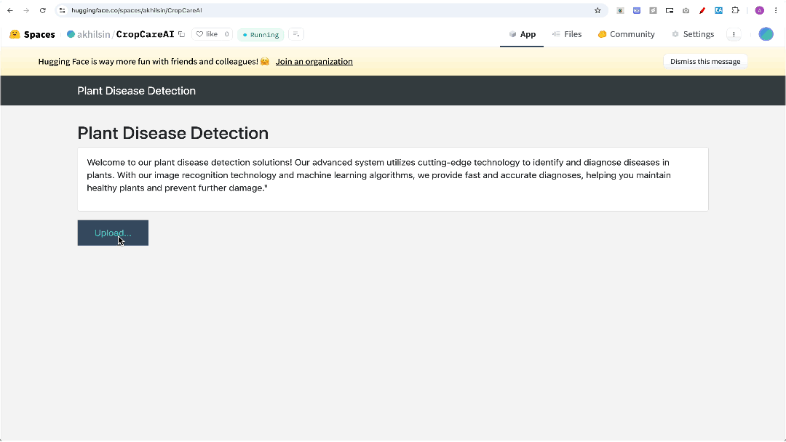Open the Community tab

click(626, 34)
